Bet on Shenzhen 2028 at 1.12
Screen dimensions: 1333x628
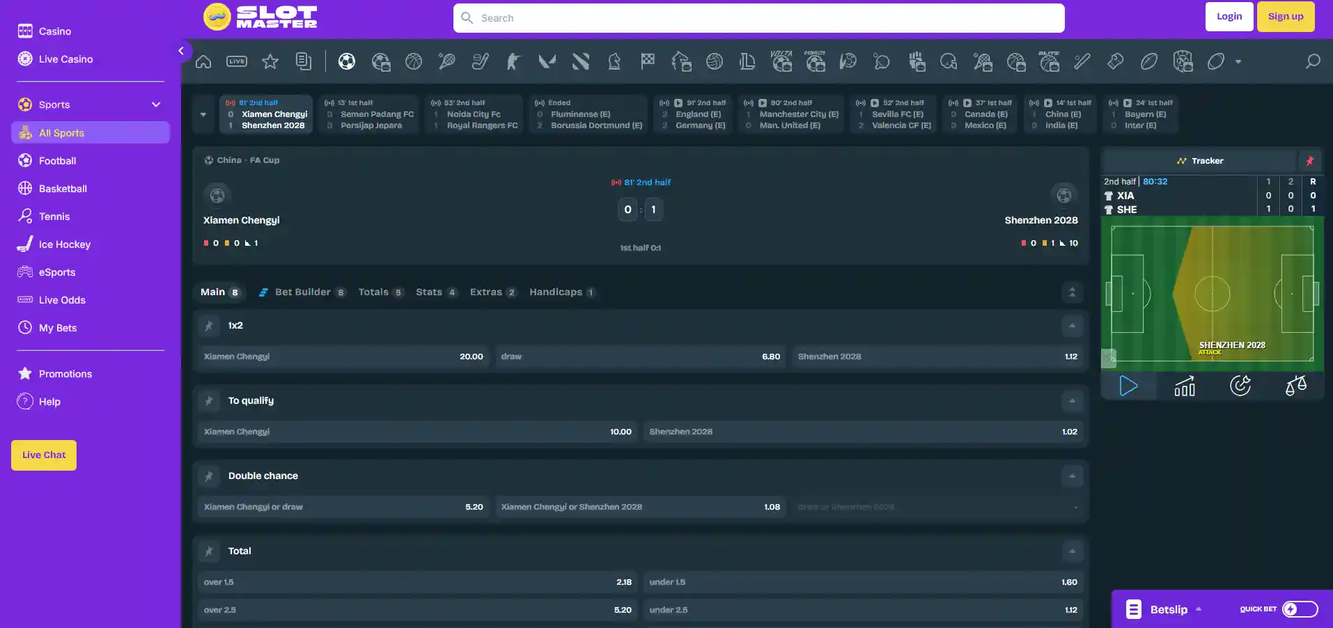[937, 356]
